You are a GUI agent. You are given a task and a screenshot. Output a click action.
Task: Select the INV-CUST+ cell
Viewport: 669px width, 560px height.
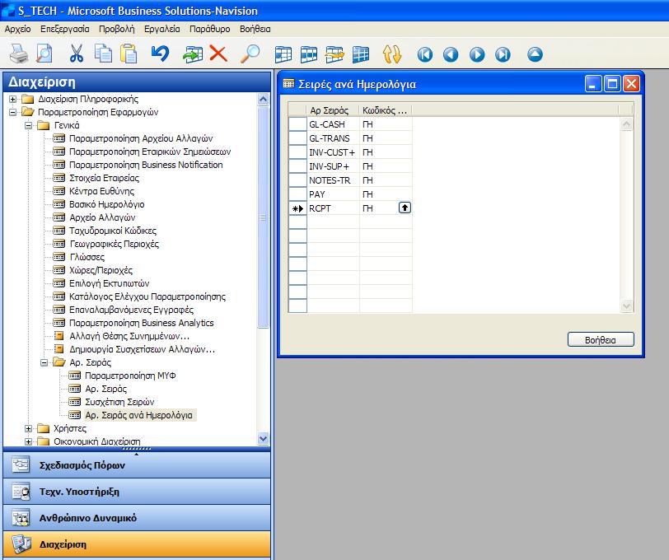(x=333, y=152)
